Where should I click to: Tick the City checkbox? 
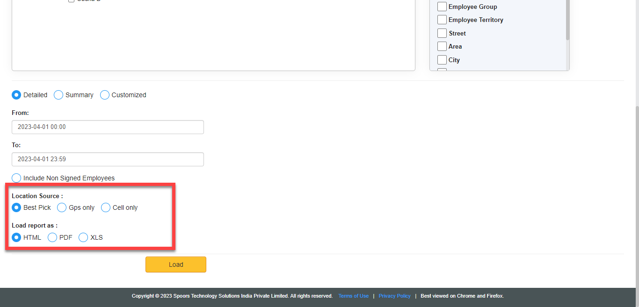point(442,60)
